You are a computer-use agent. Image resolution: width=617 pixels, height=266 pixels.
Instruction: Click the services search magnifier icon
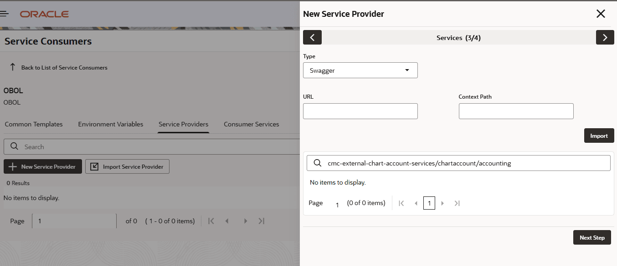click(318, 163)
